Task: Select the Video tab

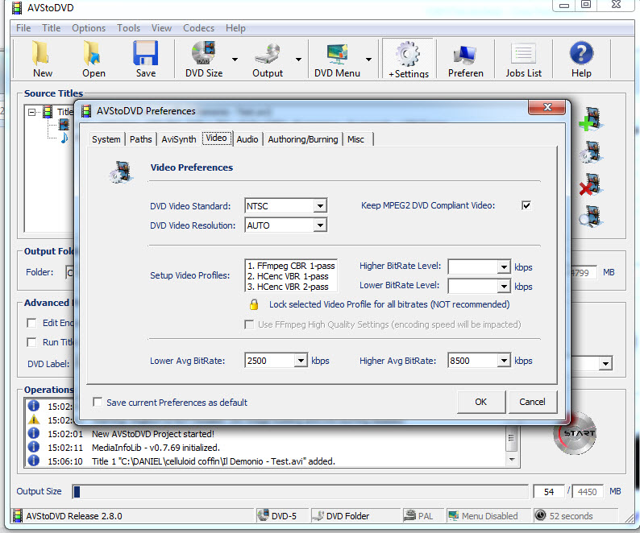Action: (x=216, y=138)
